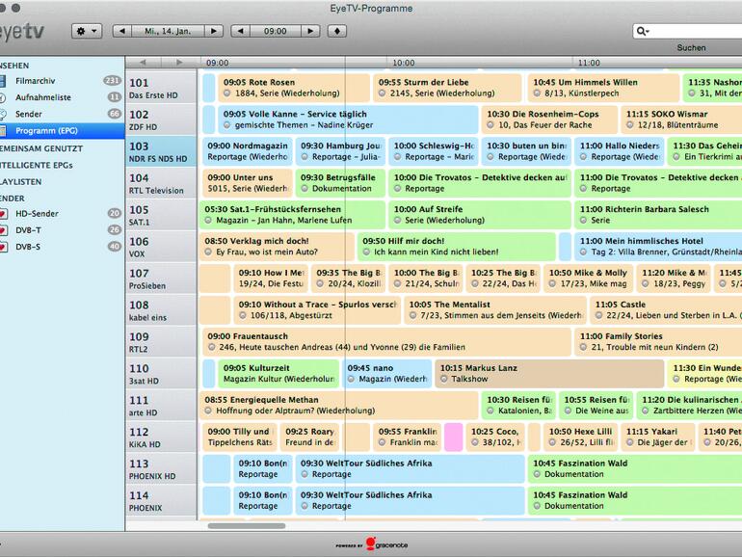Click the diamond now button
The image size is (742, 557).
tap(337, 31)
